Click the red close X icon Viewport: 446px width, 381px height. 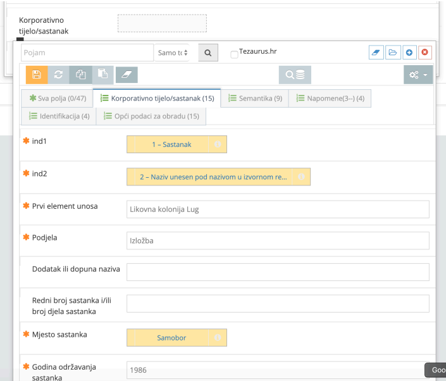pyautogui.click(x=424, y=53)
